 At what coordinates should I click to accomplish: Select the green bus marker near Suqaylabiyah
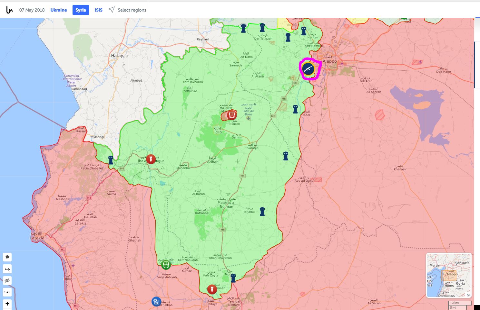[166, 265]
